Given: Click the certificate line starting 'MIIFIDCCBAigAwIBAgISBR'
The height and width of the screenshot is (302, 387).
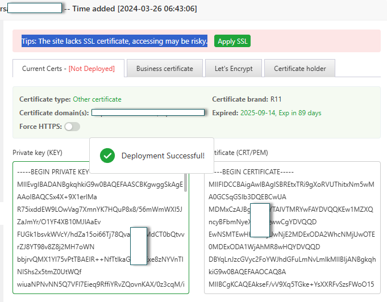Looking at the screenshot, I should (292, 184).
